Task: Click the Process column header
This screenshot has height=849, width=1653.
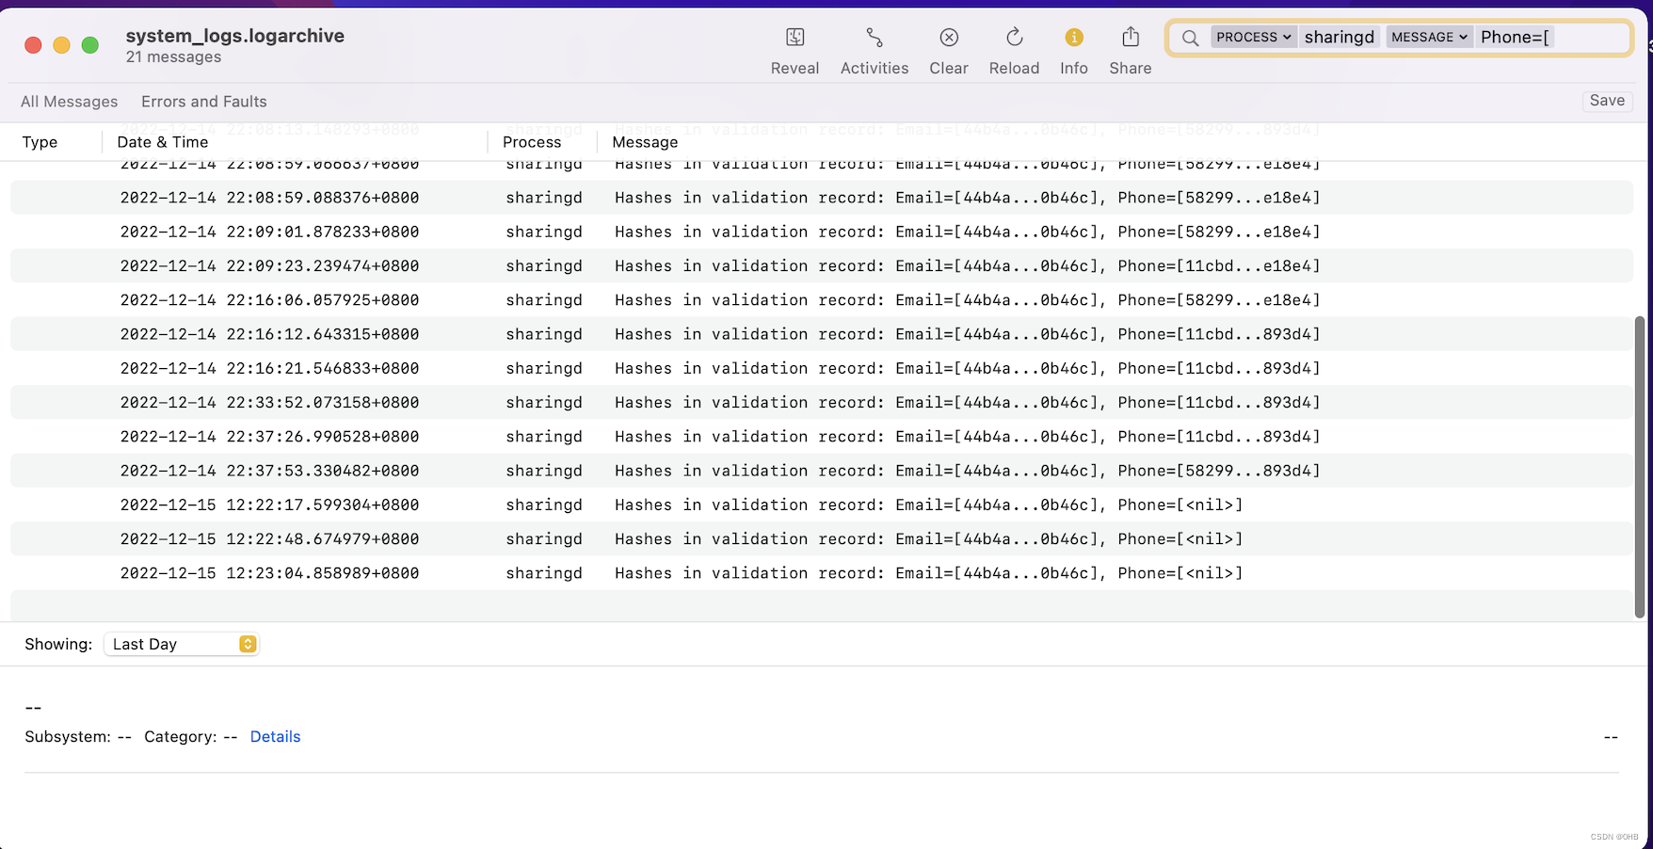Action: [x=532, y=142]
